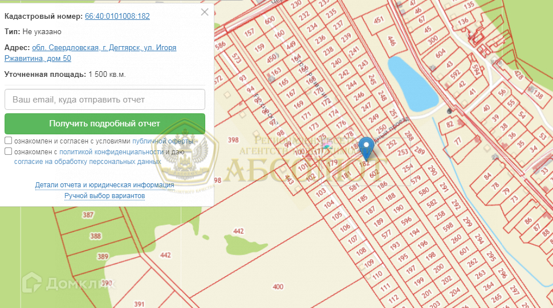Screen dimensions: 553x308
Task: Select parcel 579 on the map
Action: [x=416, y=179]
